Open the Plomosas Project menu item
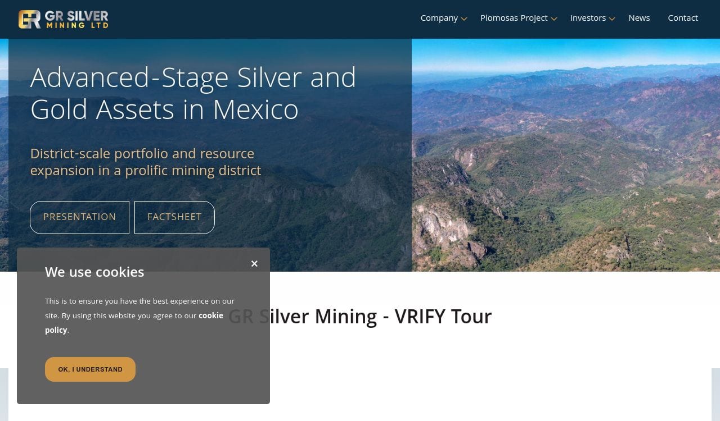The width and height of the screenshot is (720, 421). [514, 18]
